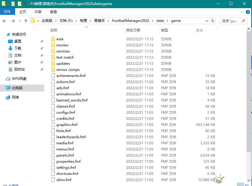
Task: Customize quick access toolbar dropdown
Action: (25, 4)
